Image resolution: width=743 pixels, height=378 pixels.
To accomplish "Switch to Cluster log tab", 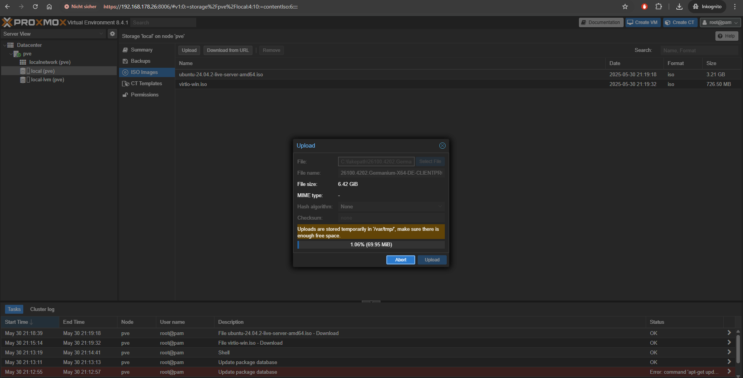I will 42,309.
